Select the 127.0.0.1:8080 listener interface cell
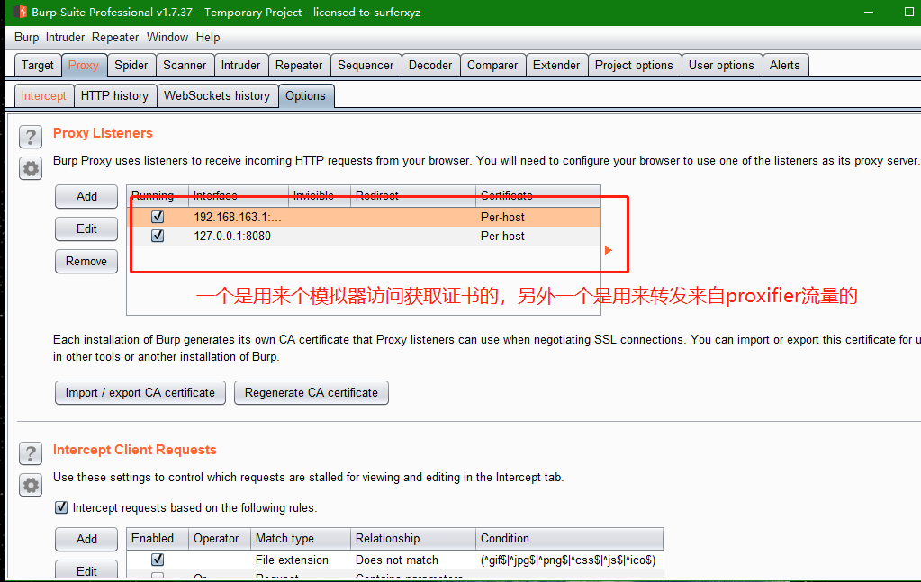 (238, 236)
